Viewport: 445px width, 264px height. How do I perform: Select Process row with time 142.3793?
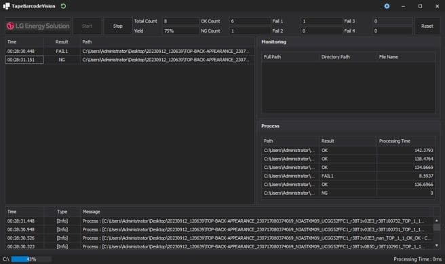(348, 151)
